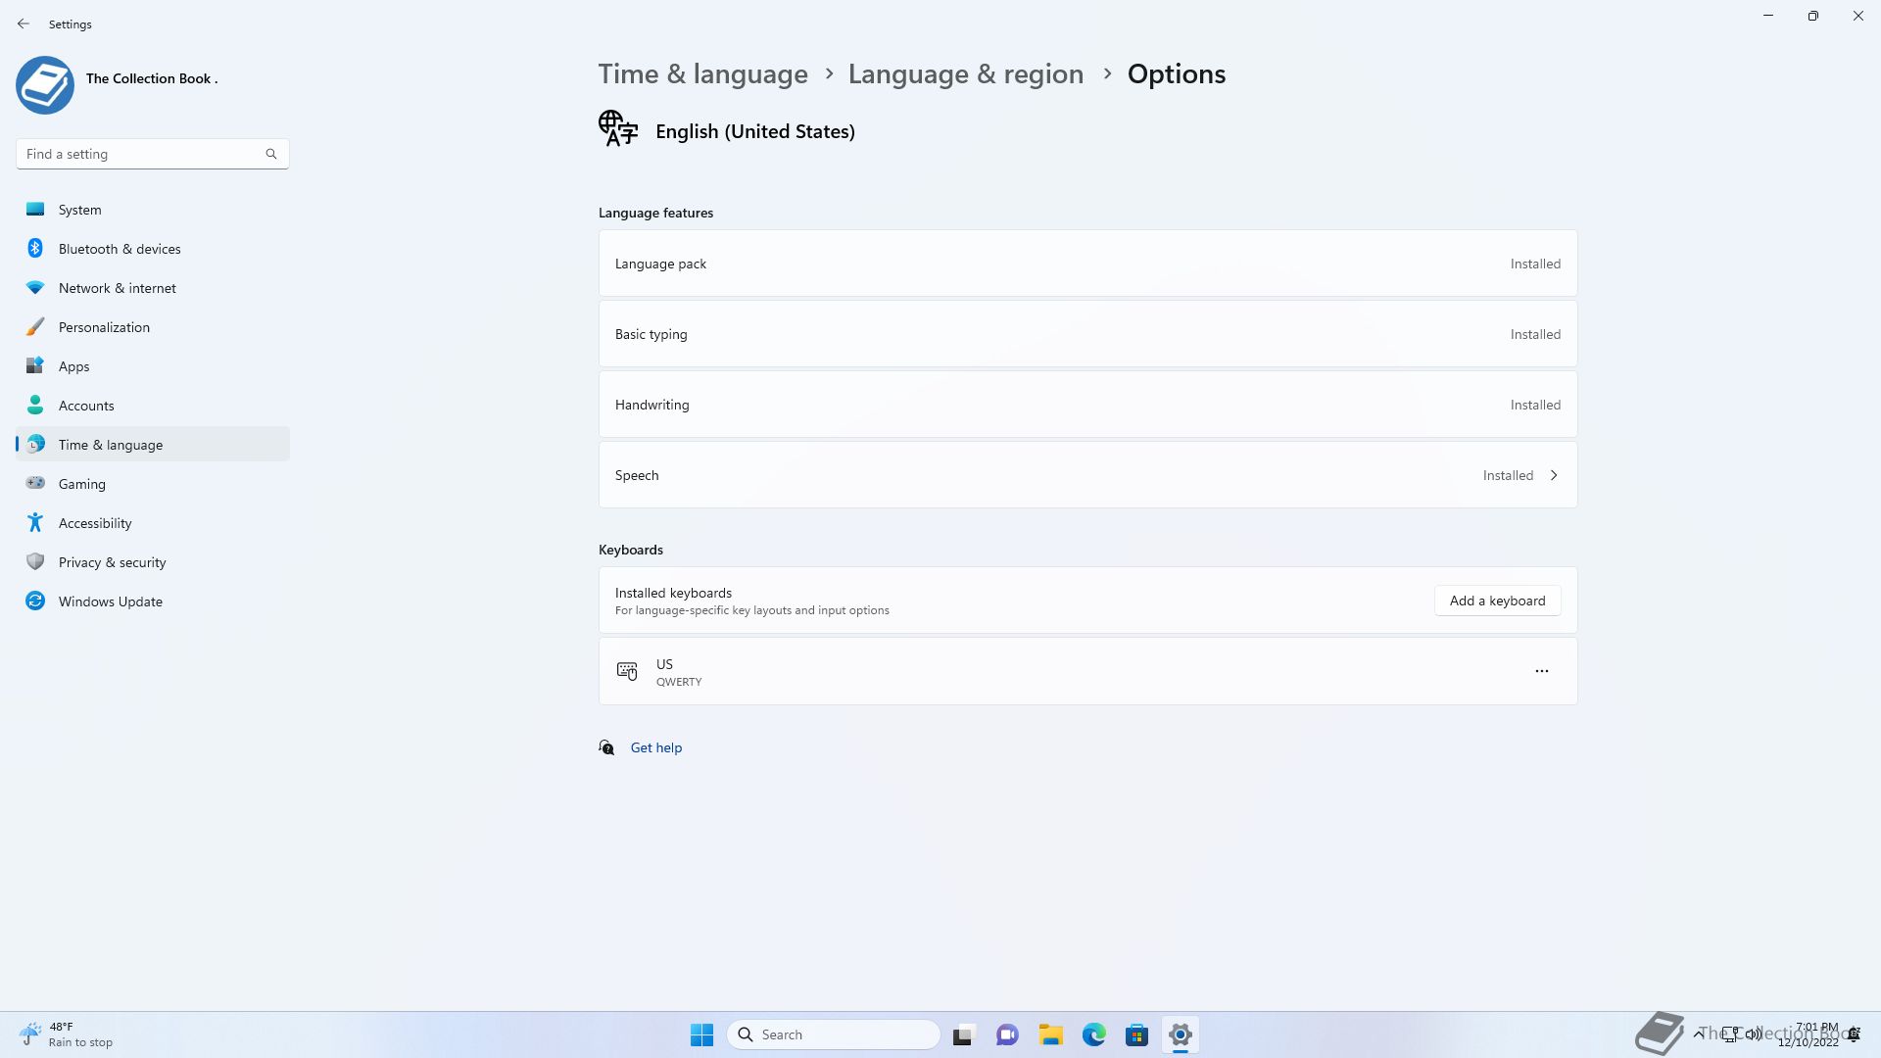Click the Add a keyboard button
This screenshot has height=1058, width=1881.
tap(1497, 601)
